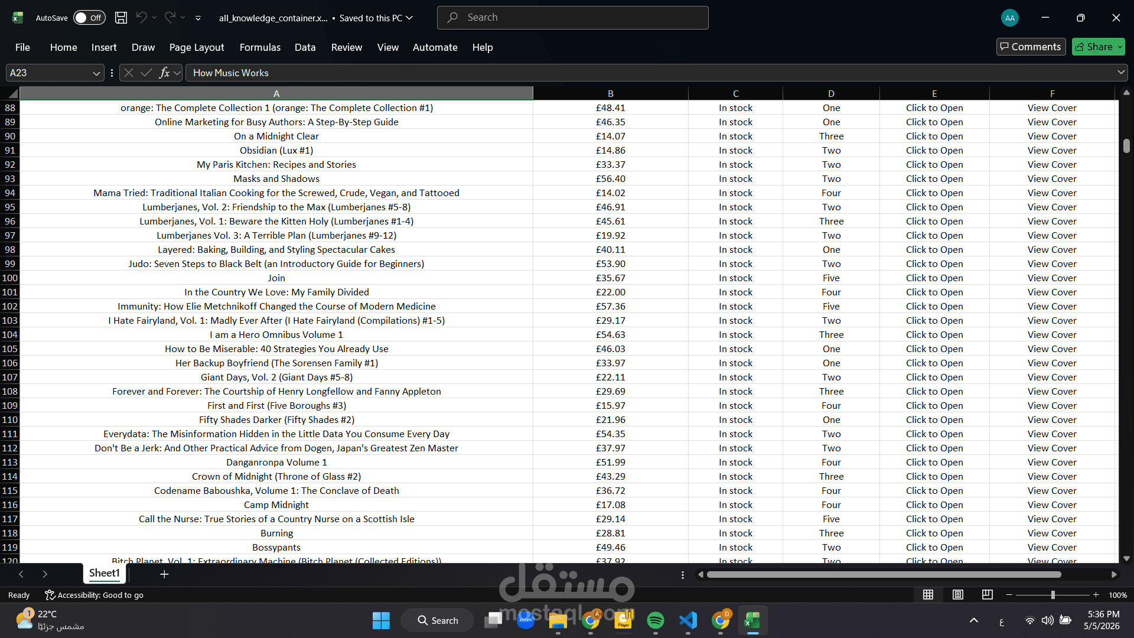Click Click to Open for Obsidian (Lux #1)
The width and height of the screenshot is (1134, 638).
934,150
